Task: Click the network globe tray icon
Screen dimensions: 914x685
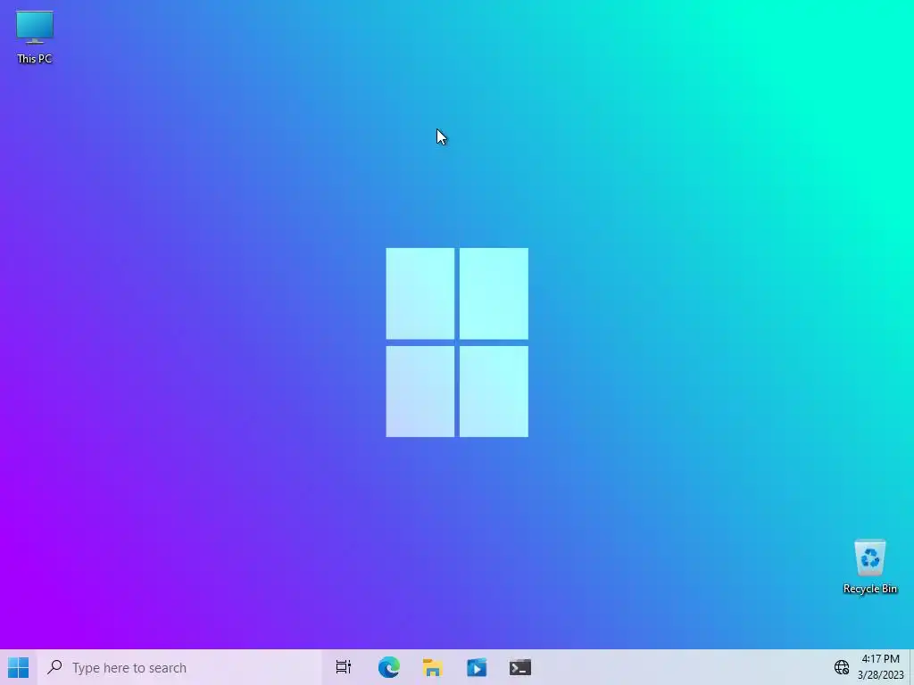Action: pos(841,667)
